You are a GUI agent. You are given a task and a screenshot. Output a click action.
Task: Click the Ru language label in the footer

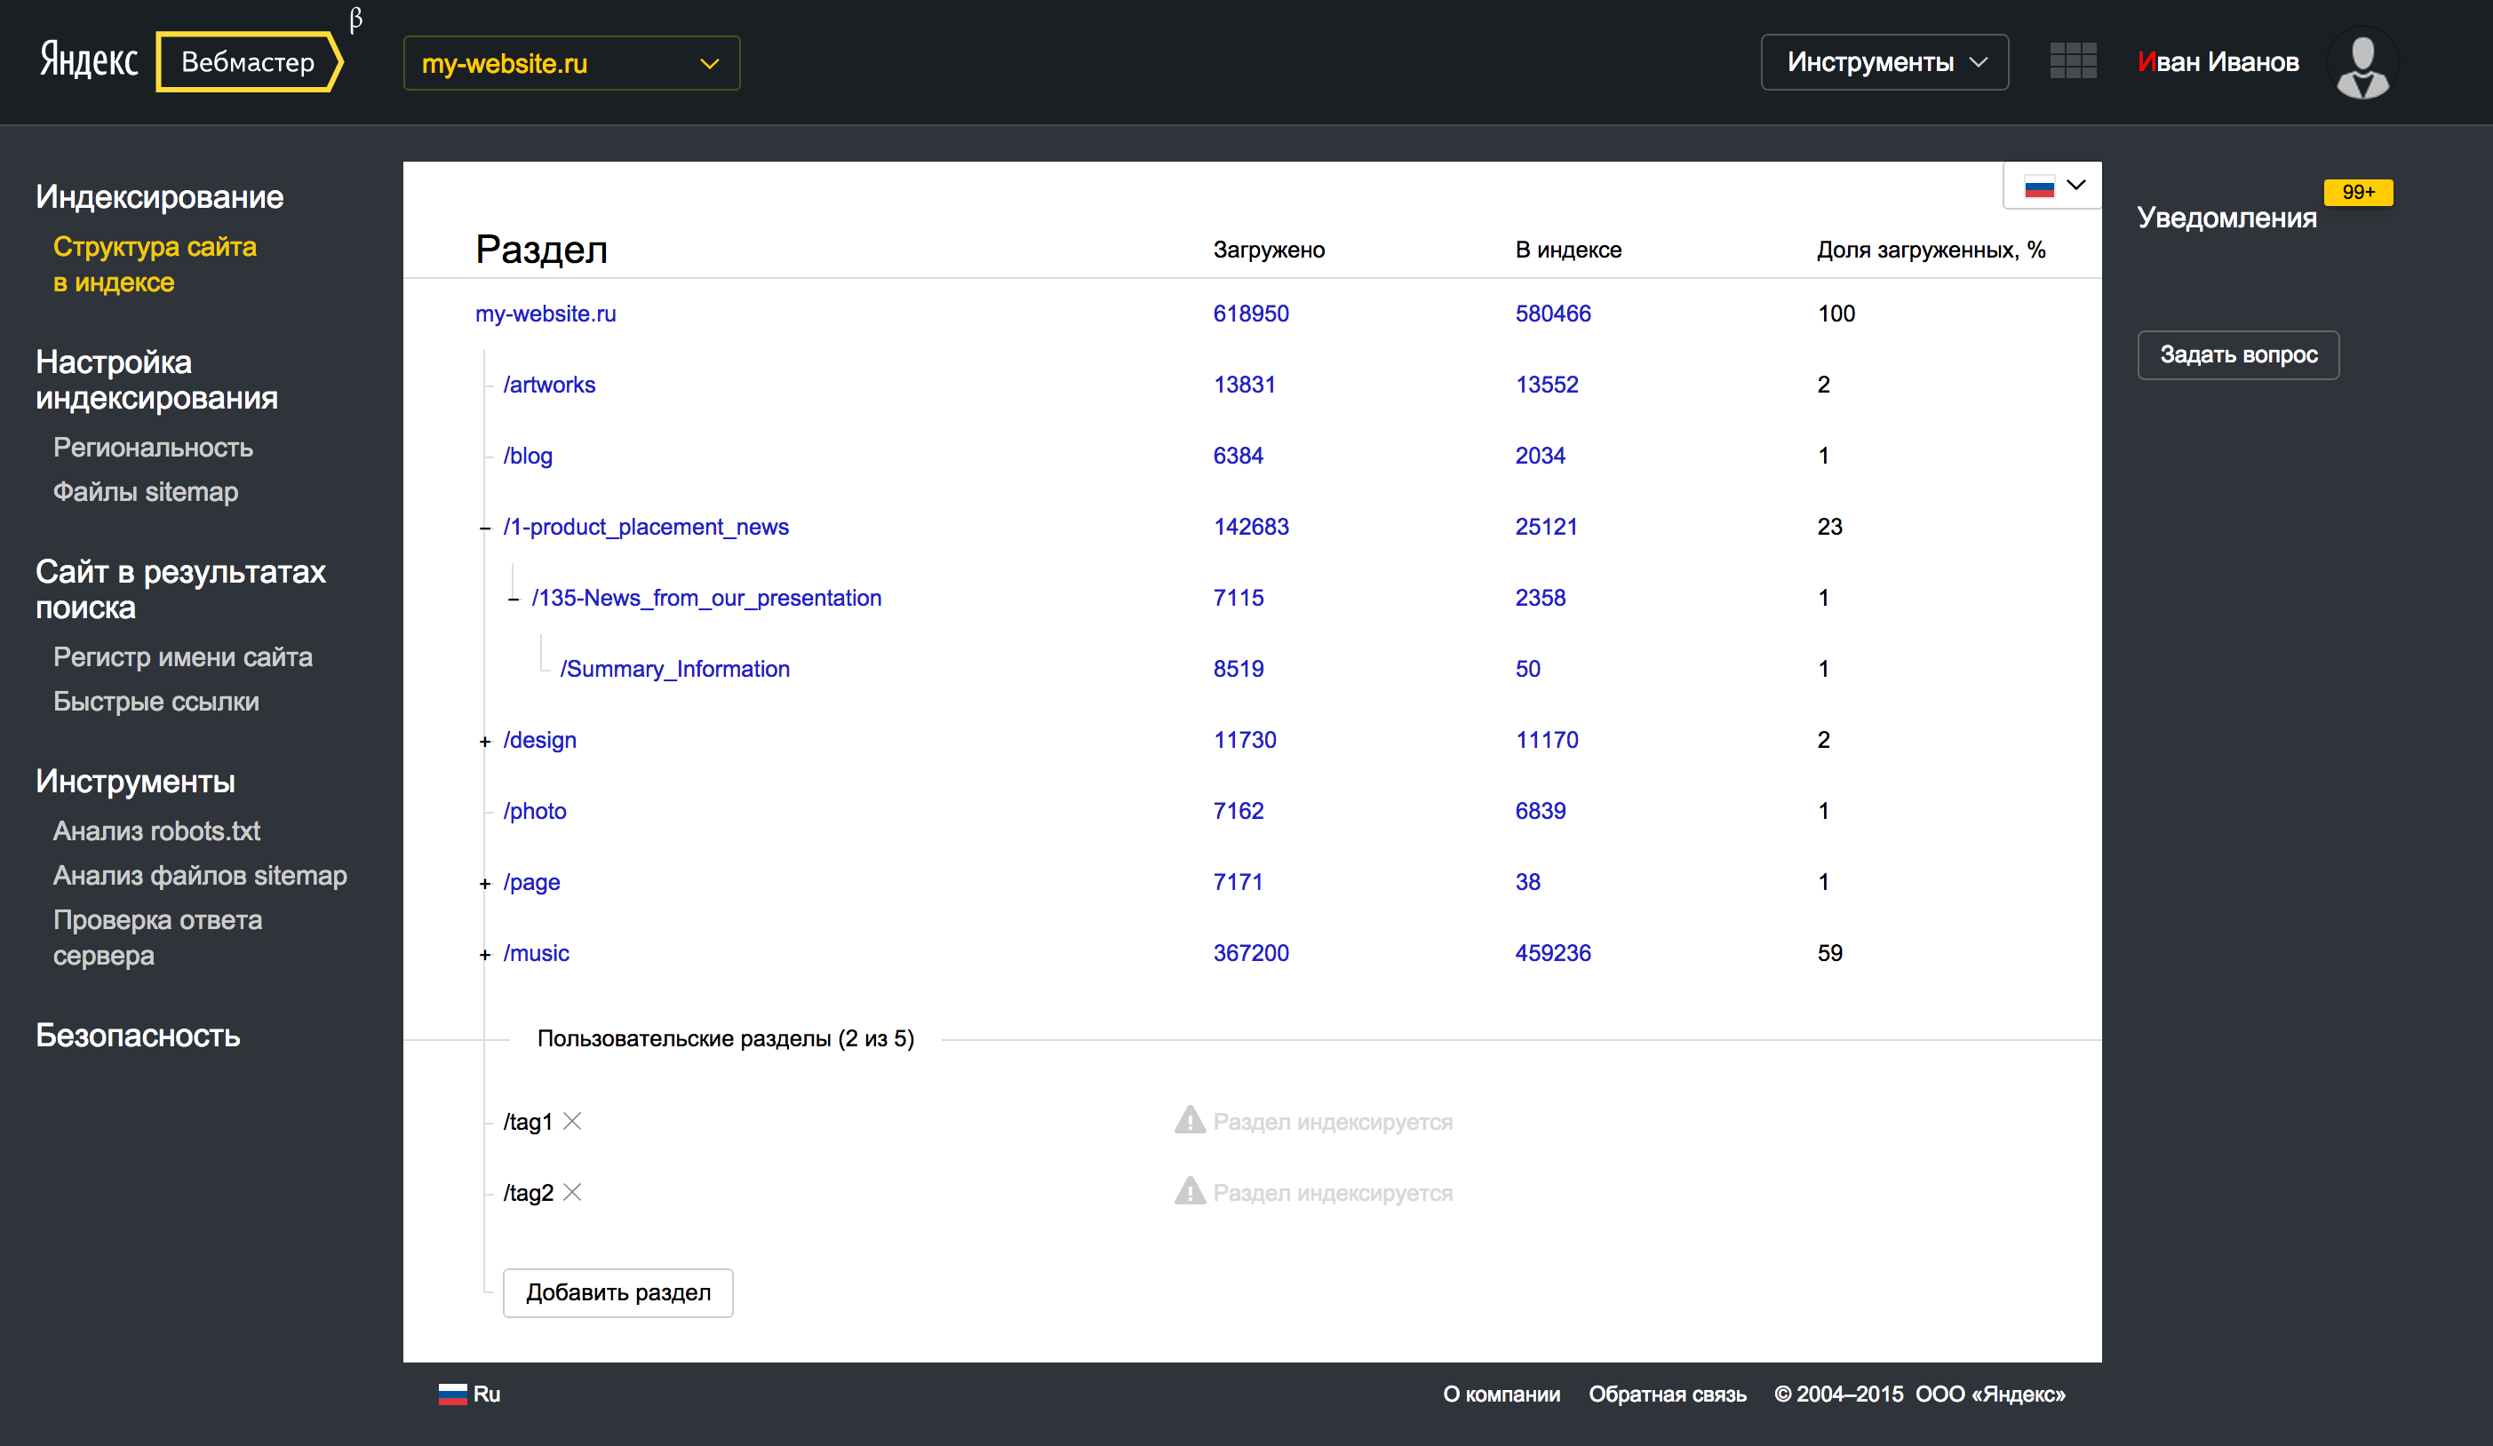487,1394
